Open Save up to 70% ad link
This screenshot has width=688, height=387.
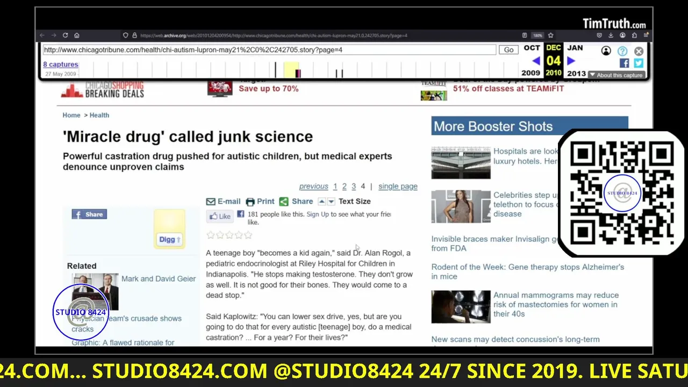(x=268, y=88)
